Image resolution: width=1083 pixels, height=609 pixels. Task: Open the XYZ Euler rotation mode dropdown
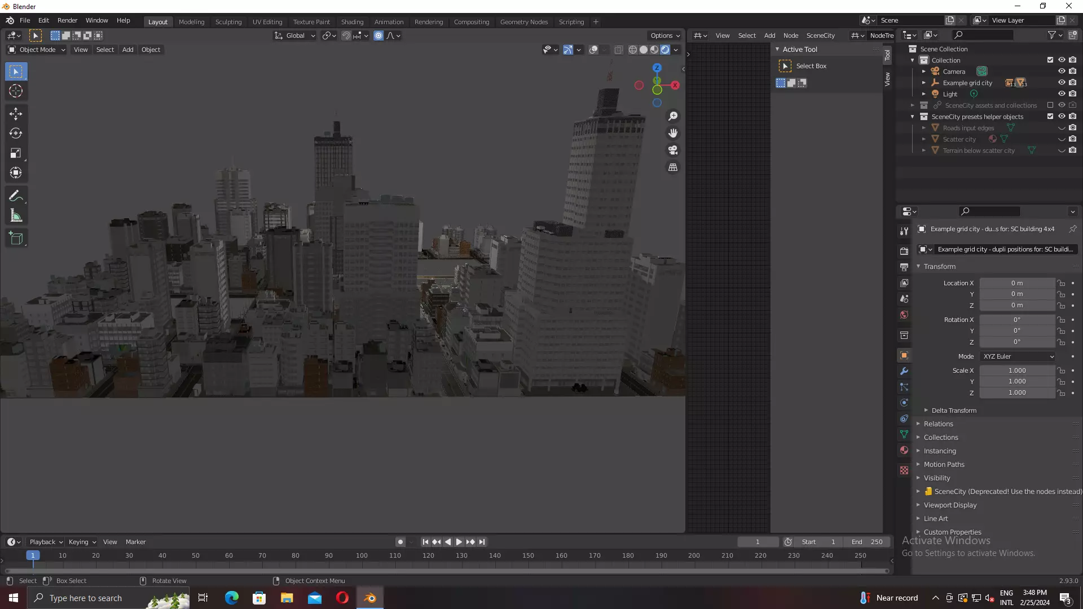point(1018,356)
